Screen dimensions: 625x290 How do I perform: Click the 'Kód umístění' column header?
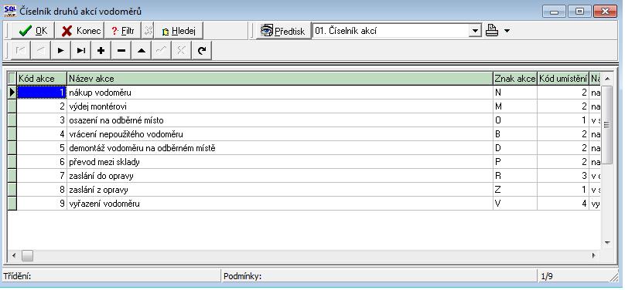coord(563,79)
